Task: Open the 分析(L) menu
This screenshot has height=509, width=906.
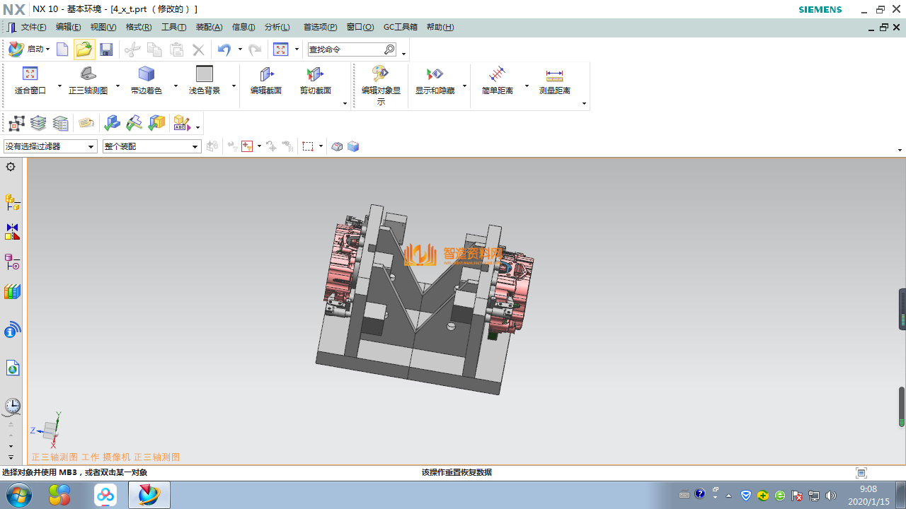Action: click(x=277, y=27)
